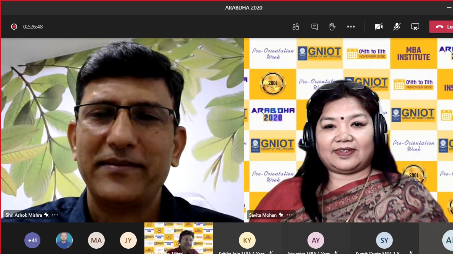Open more options for Shri Ashok Mishra
453x254 pixels.
[x=55, y=215]
